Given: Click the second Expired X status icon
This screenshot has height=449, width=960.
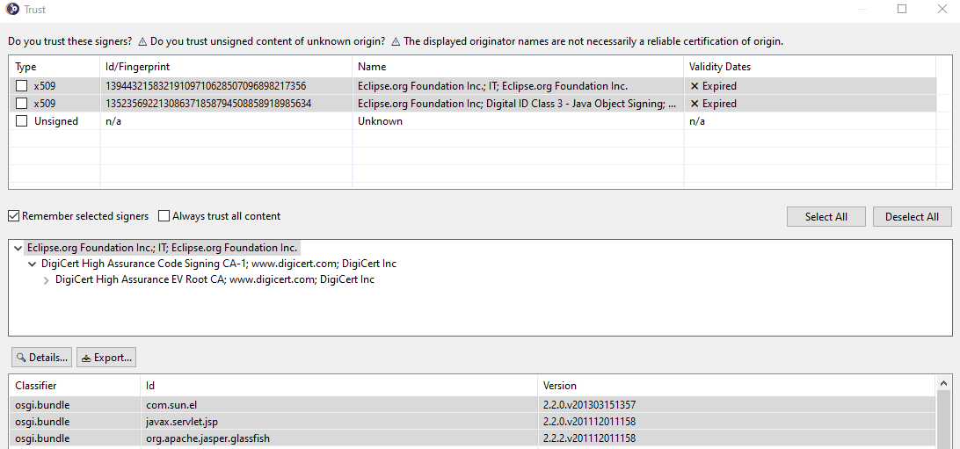Looking at the screenshot, I should point(695,104).
